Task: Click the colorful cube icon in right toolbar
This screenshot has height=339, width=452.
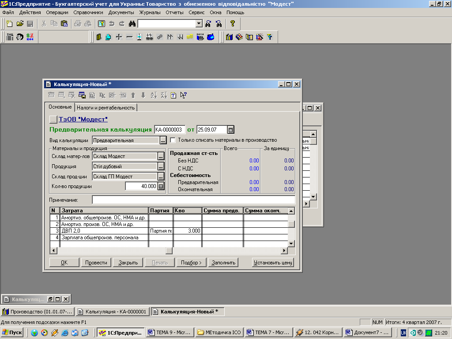Action: pyautogui.click(x=239, y=37)
